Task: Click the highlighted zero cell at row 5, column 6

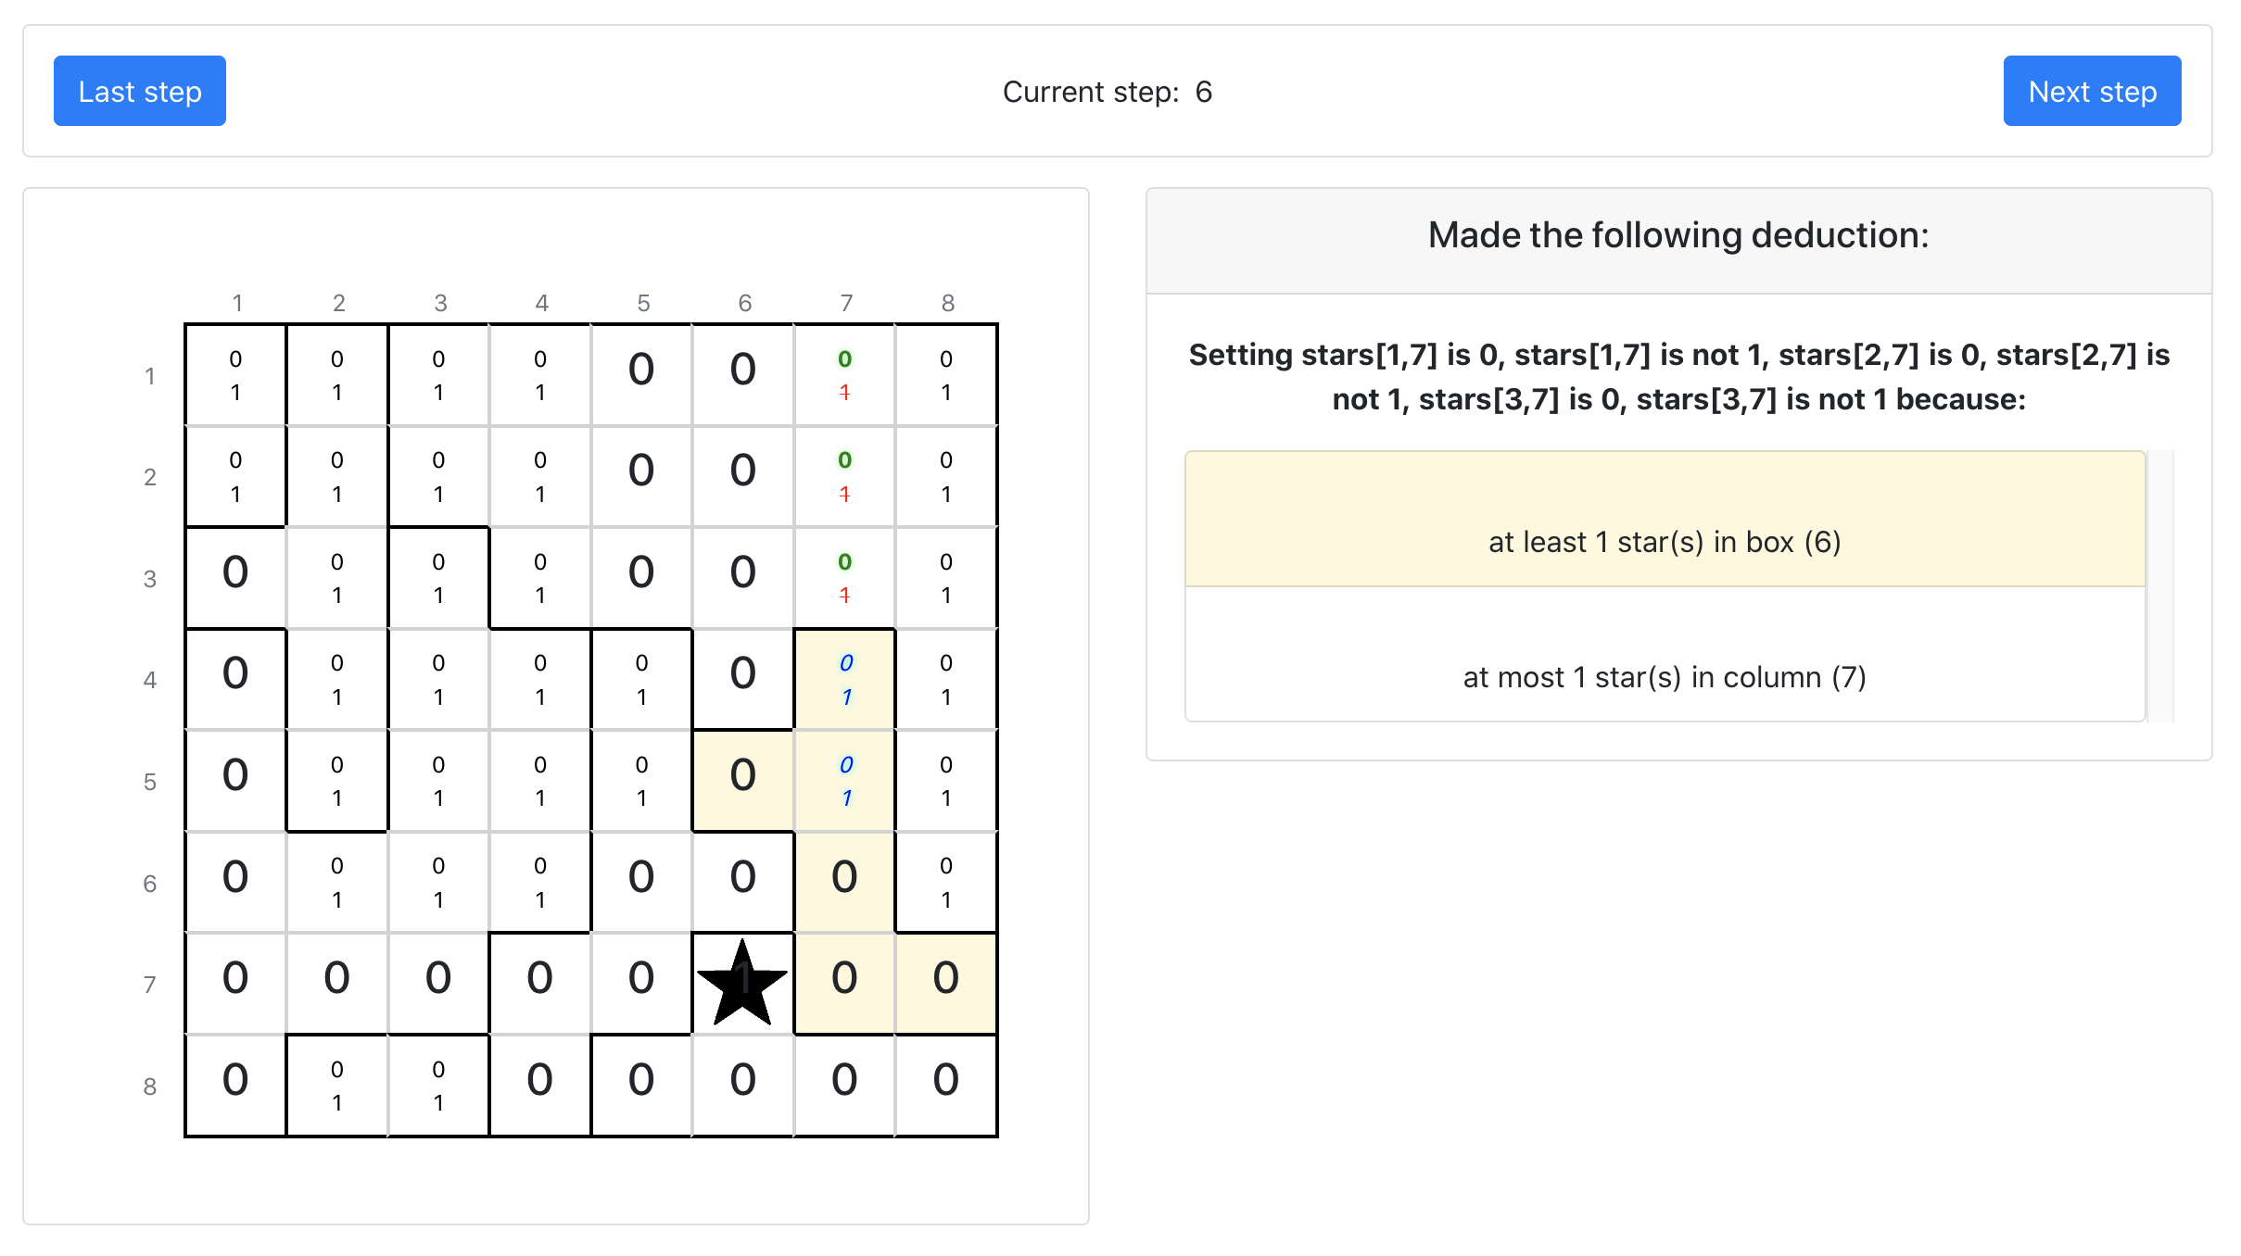Action: 742,781
